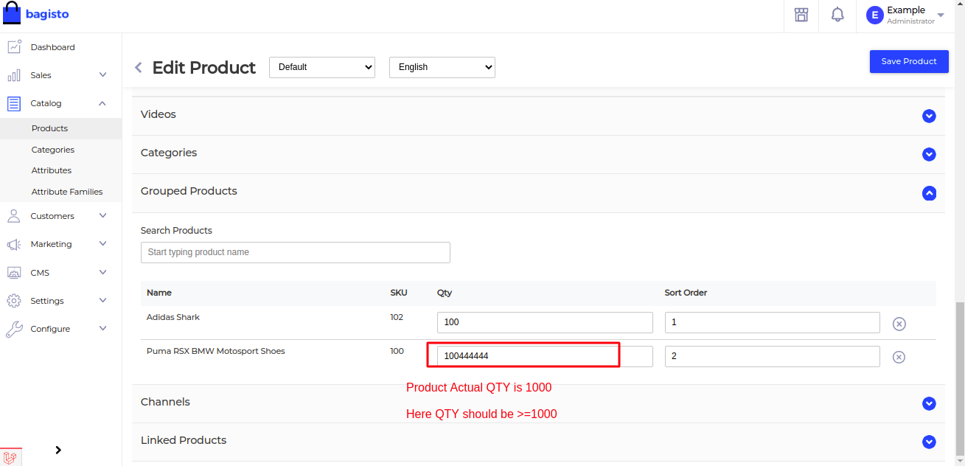Image resolution: width=965 pixels, height=466 pixels.
Task: Open the Dashboard icon in sidebar
Action: 15,46
